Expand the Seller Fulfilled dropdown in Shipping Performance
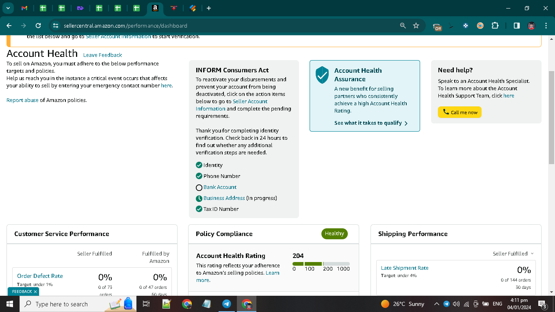Image resolution: width=555 pixels, height=312 pixels. [x=514, y=253]
